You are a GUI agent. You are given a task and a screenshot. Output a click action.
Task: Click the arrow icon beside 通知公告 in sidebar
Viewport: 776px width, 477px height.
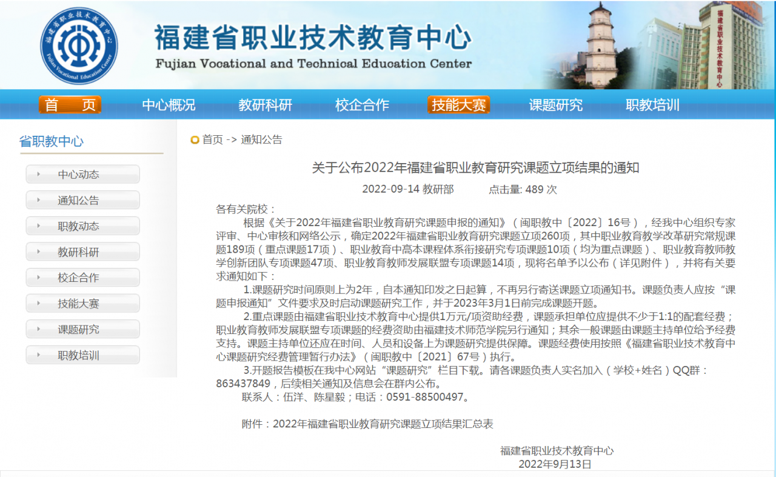tap(39, 200)
